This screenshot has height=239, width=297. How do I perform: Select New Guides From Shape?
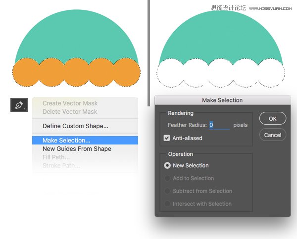tap(77, 149)
